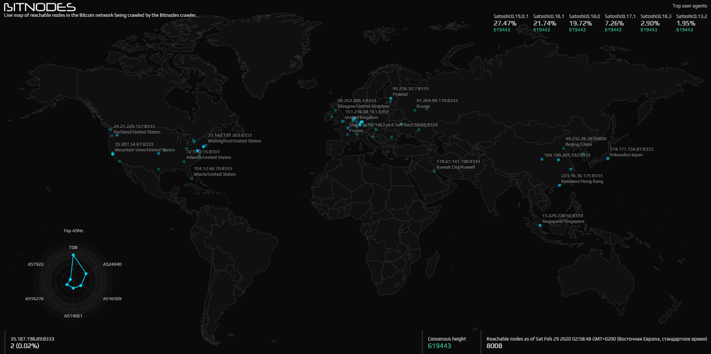711x354 pixels.
Task: Click the BITNODES logo
Action: click(x=40, y=7)
